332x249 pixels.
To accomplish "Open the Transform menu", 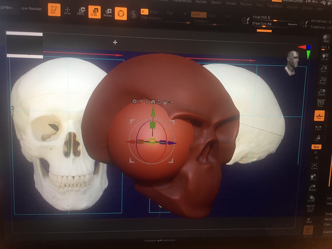I will [x=275, y=6].
